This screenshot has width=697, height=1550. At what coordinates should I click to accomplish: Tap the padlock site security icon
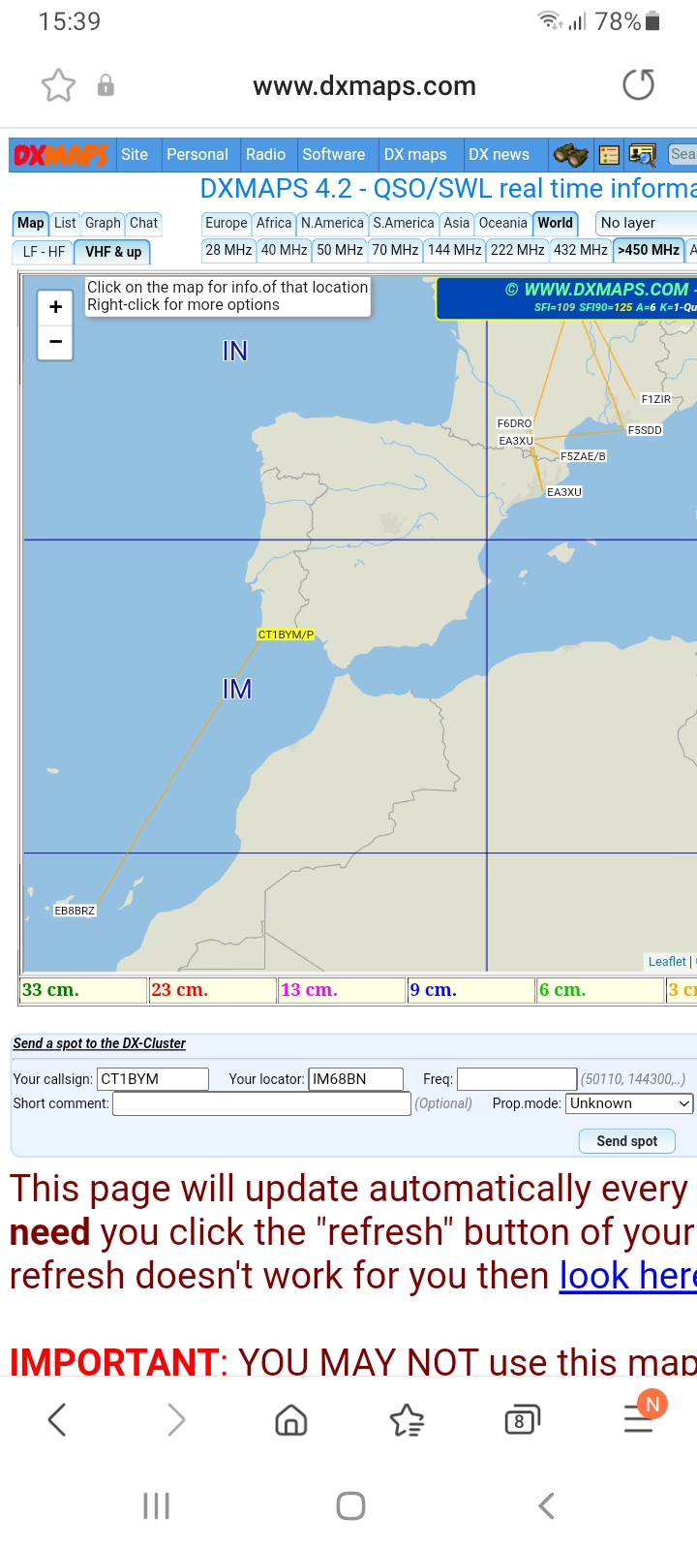(106, 85)
